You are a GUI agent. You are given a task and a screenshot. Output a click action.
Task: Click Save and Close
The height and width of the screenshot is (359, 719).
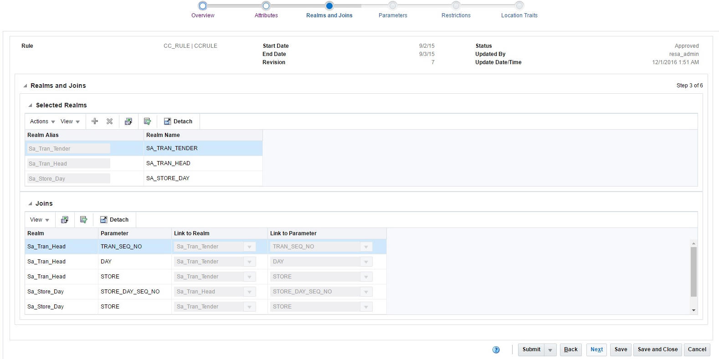pos(657,350)
